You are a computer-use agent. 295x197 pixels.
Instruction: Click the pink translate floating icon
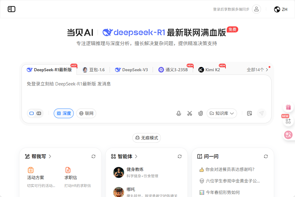[x=288, y=135]
